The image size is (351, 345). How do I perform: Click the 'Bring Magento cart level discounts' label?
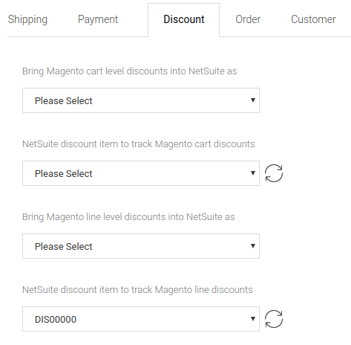tap(130, 71)
